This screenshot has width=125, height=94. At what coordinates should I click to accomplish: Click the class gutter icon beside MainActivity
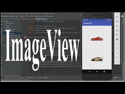[25, 37]
